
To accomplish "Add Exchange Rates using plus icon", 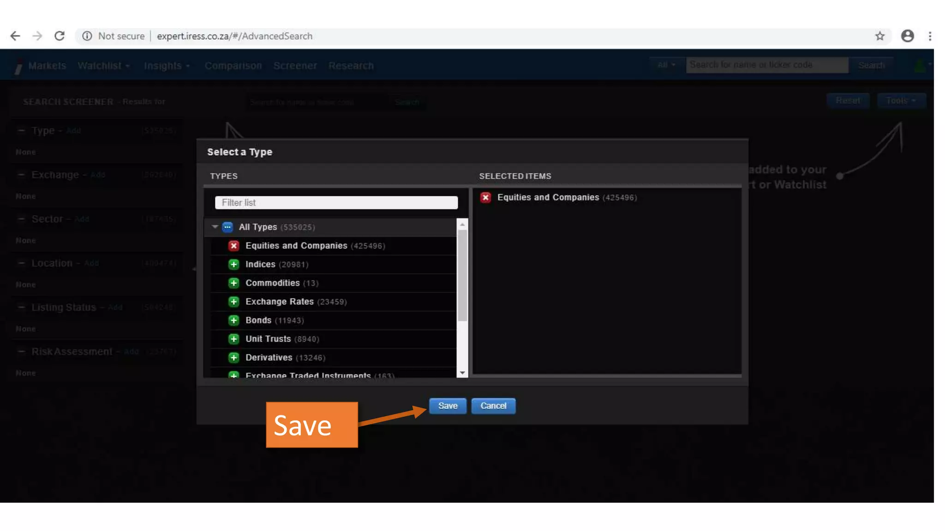I will point(233,301).
